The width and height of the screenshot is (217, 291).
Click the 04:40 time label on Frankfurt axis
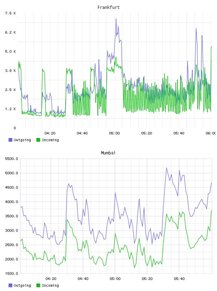(x=82, y=133)
